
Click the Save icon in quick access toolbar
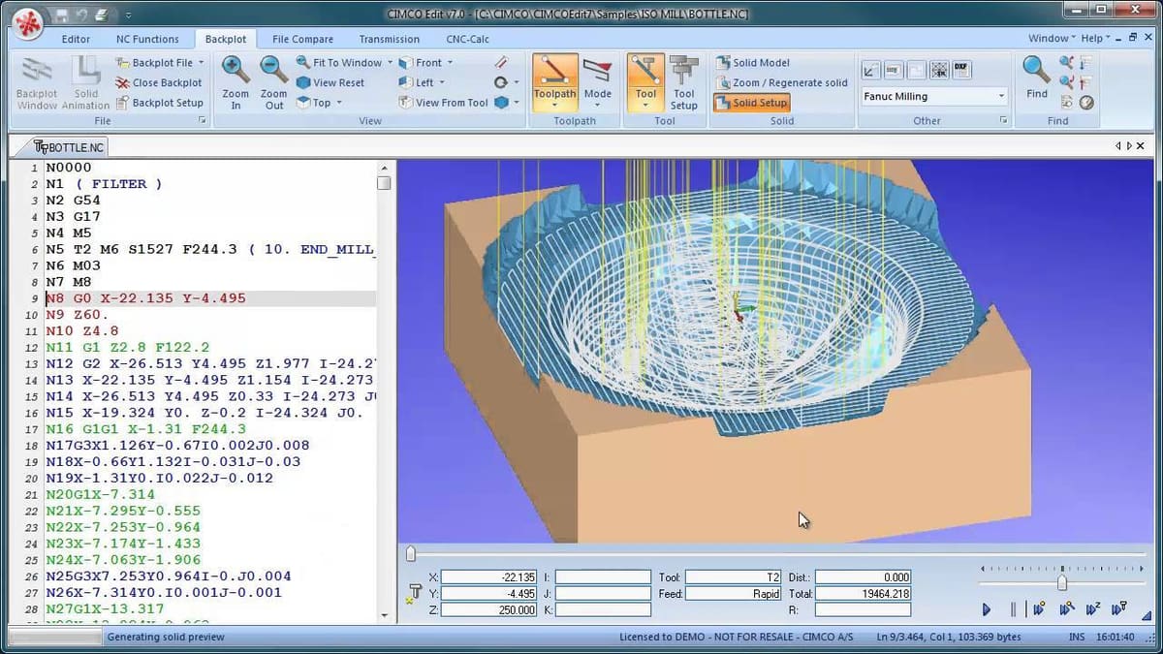pos(60,14)
